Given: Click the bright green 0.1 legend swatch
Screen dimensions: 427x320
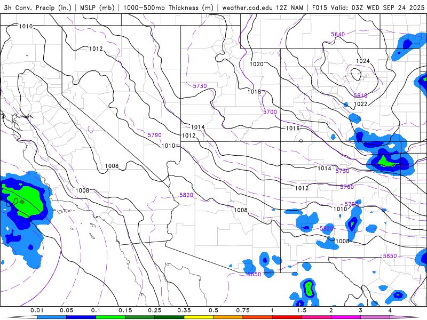Looking at the screenshot, I should click(110, 317).
